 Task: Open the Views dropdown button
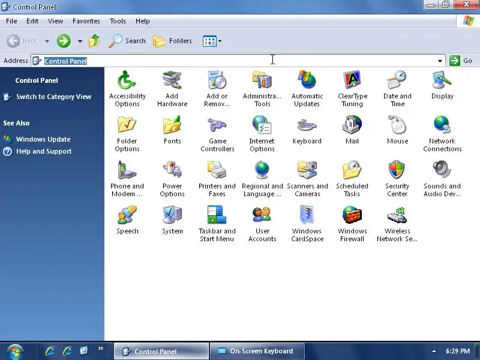212,41
